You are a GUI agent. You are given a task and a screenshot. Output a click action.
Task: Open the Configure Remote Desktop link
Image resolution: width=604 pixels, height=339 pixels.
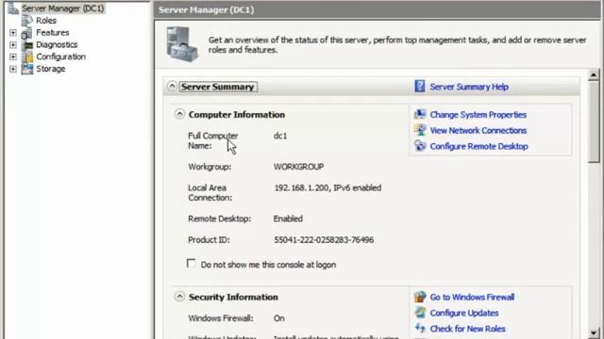click(x=478, y=146)
